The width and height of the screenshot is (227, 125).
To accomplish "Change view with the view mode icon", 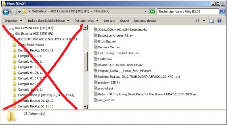I will [x=197, y=21].
